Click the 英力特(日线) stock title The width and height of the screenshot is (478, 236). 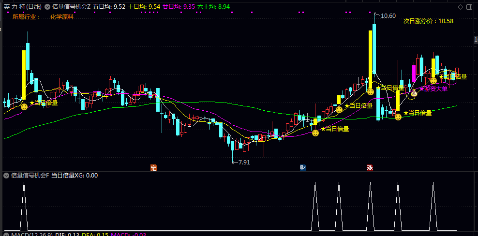point(23,6)
